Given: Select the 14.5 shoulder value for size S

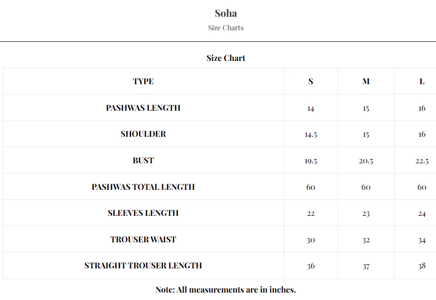Looking at the screenshot, I should pos(310,134).
